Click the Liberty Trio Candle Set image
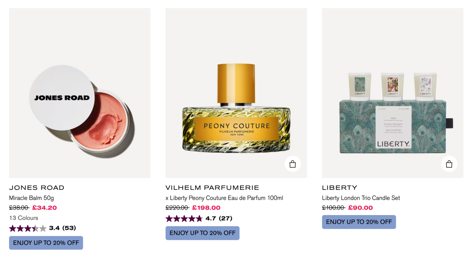The height and width of the screenshot is (260, 473). (x=393, y=93)
